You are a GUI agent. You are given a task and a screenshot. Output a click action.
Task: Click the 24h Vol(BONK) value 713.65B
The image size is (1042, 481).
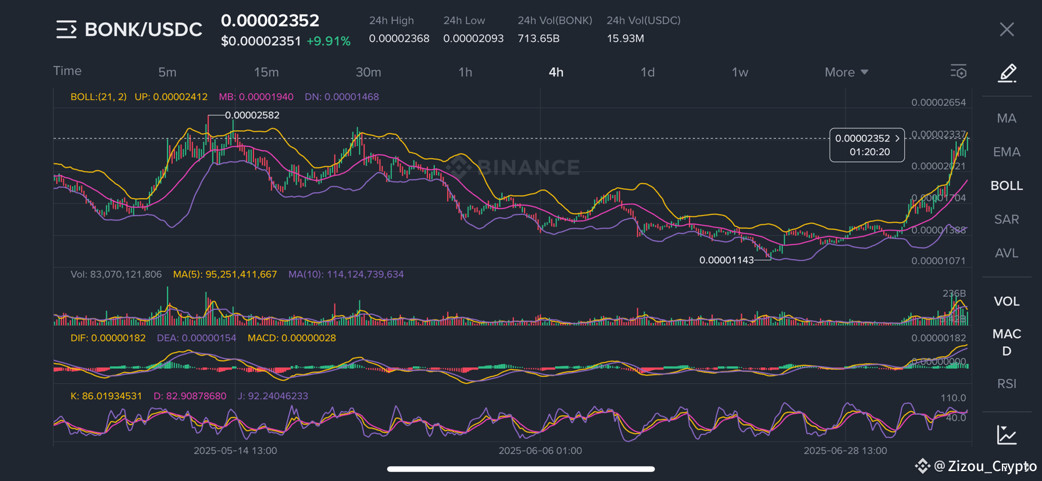pos(538,38)
